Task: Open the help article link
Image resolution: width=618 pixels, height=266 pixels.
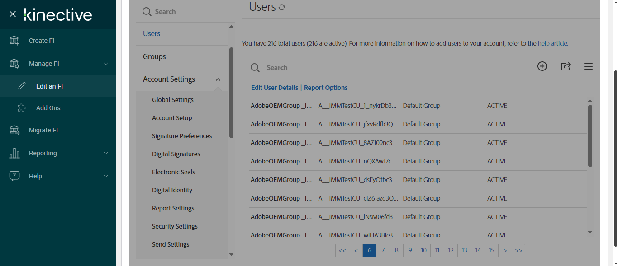Action: pos(552,43)
